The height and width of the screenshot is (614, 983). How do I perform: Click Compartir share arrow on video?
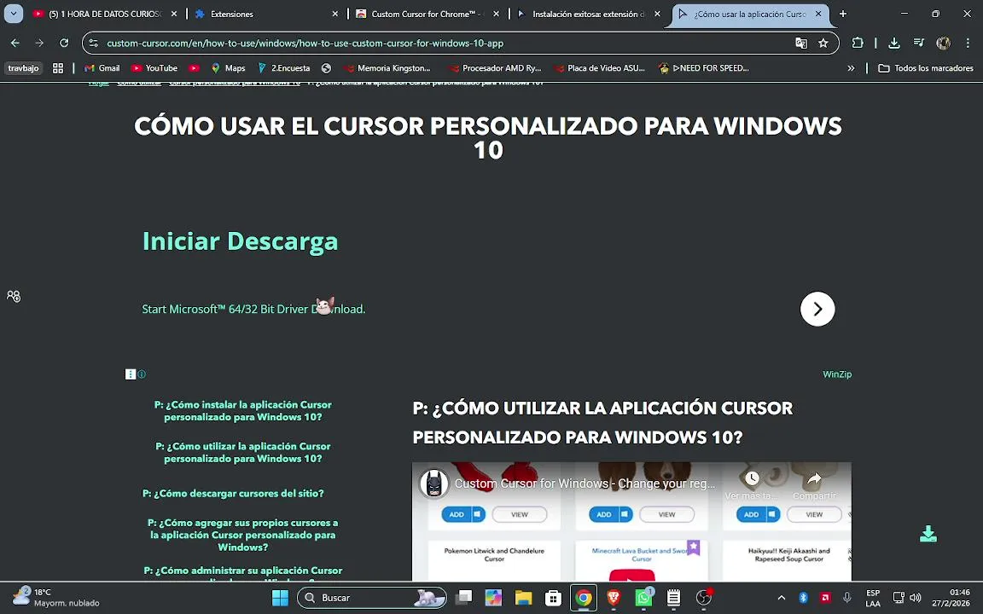pyautogui.click(x=814, y=478)
